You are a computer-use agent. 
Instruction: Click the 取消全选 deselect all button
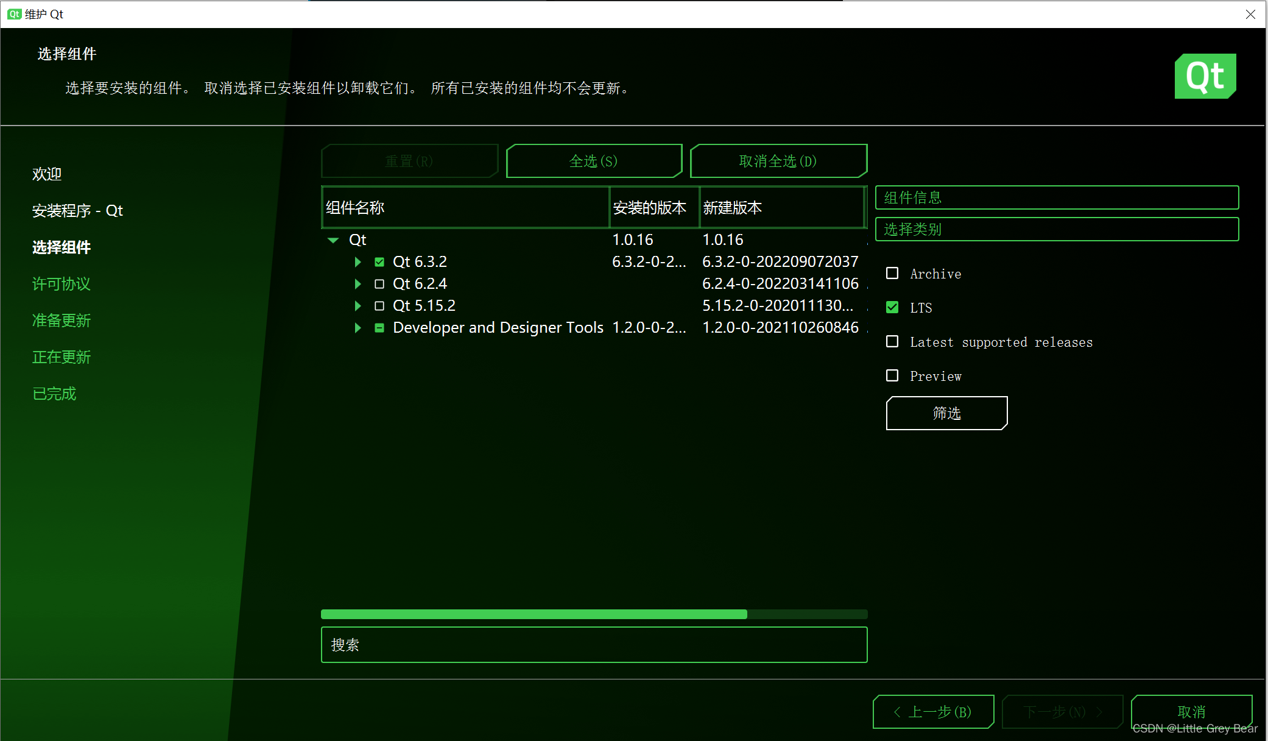(778, 161)
